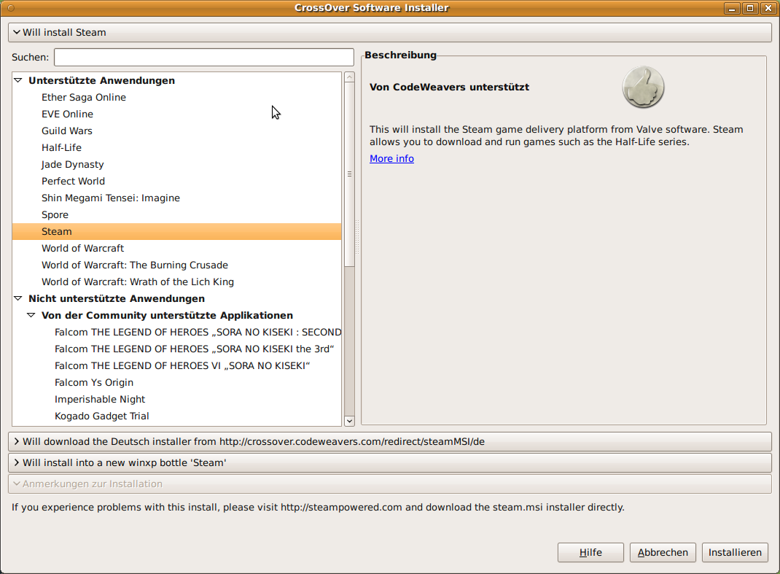780x574 pixels.
Task: Minimize the CrossOver Software Installer window
Action: click(x=732, y=8)
